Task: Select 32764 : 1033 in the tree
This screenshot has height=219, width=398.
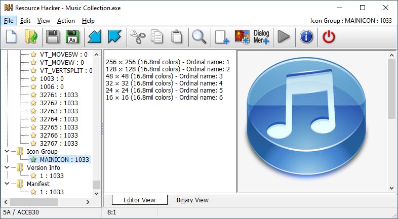Action: point(59,119)
